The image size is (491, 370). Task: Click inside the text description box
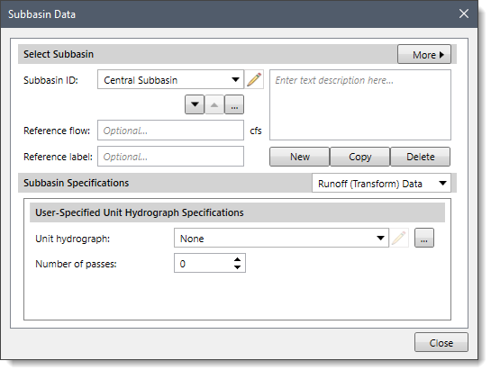coord(360,104)
